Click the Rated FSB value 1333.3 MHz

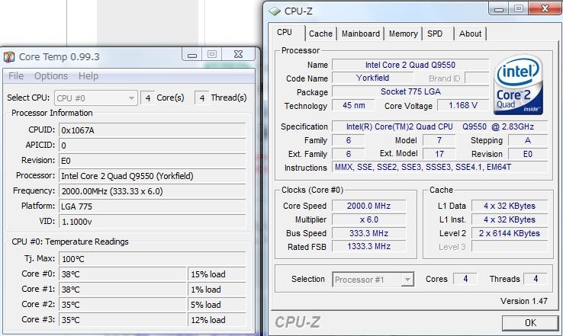click(x=368, y=246)
